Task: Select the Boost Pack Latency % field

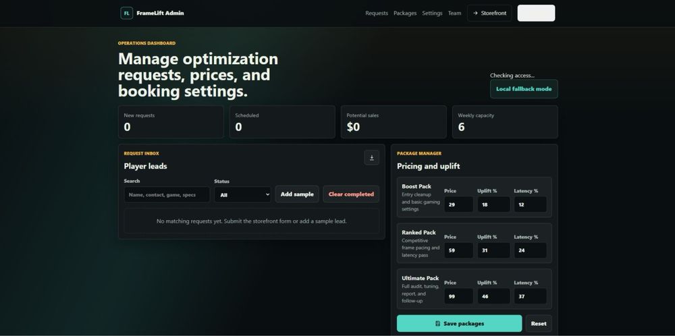Action: (x=531, y=204)
